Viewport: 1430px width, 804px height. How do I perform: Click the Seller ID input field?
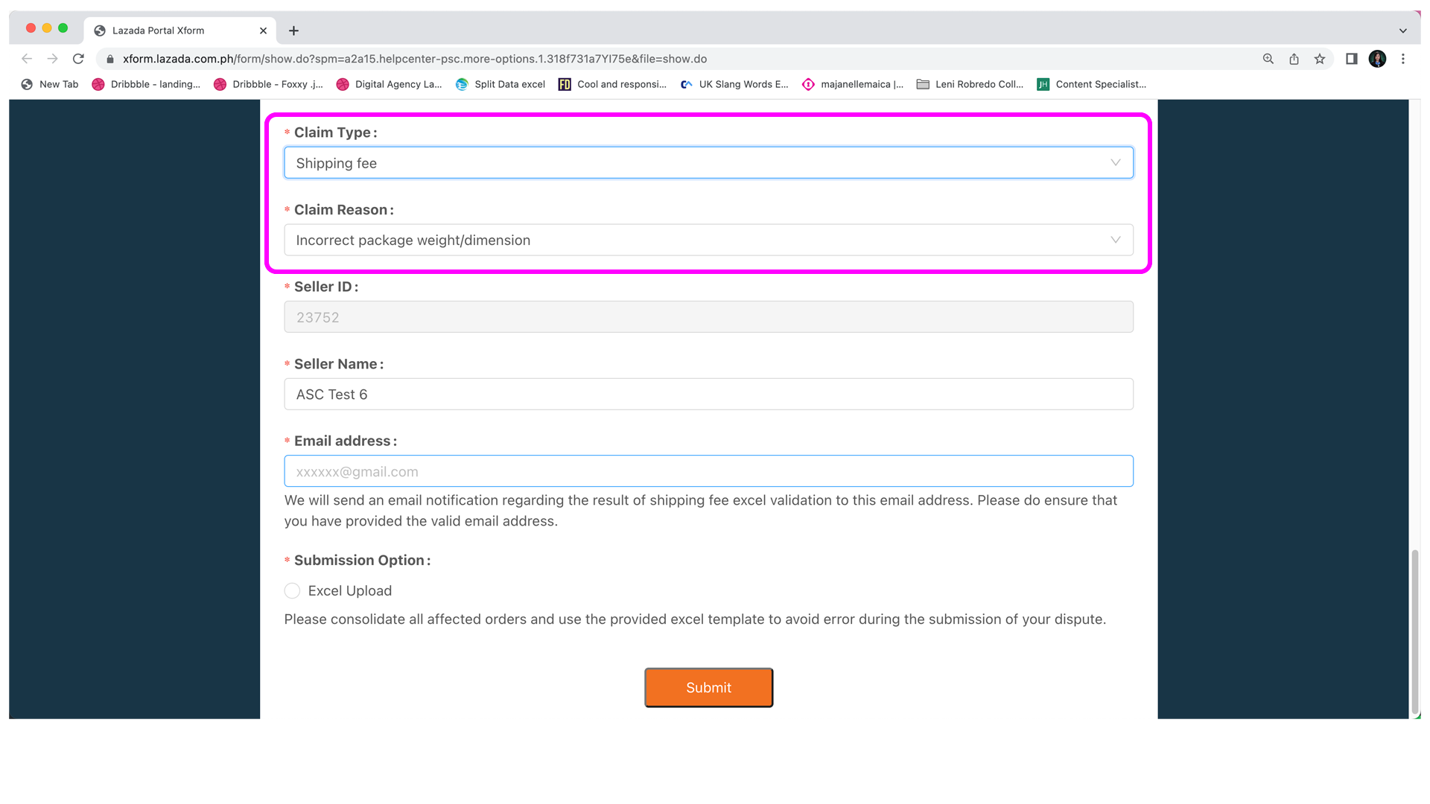709,317
